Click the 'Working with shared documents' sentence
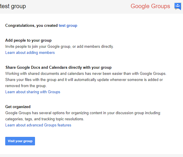The width and height of the screenshot is (183, 157). pyautogui.click(x=86, y=74)
